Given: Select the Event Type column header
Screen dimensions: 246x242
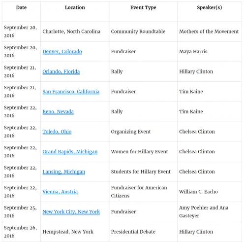Looking at the screenshot, I should 143,7.
